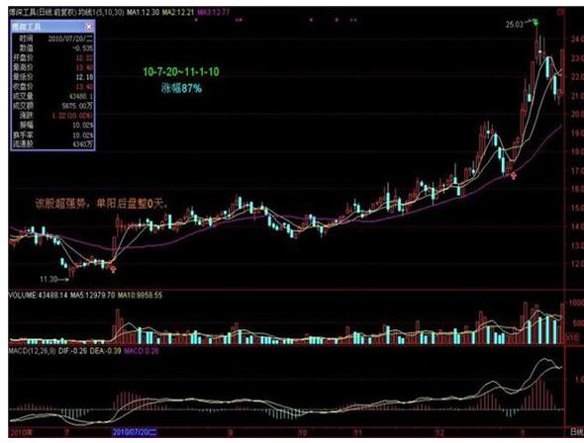Click the purple MACD:0.26 value label
Screen dimensions: 584x443
tap(142, 351)
